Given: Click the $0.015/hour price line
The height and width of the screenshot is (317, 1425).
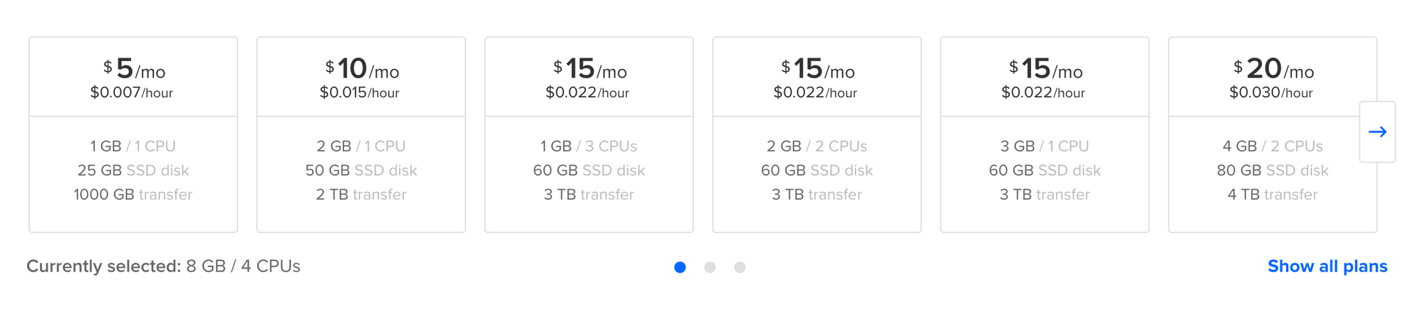Looking at the screenshot, I should click(360, 93).
